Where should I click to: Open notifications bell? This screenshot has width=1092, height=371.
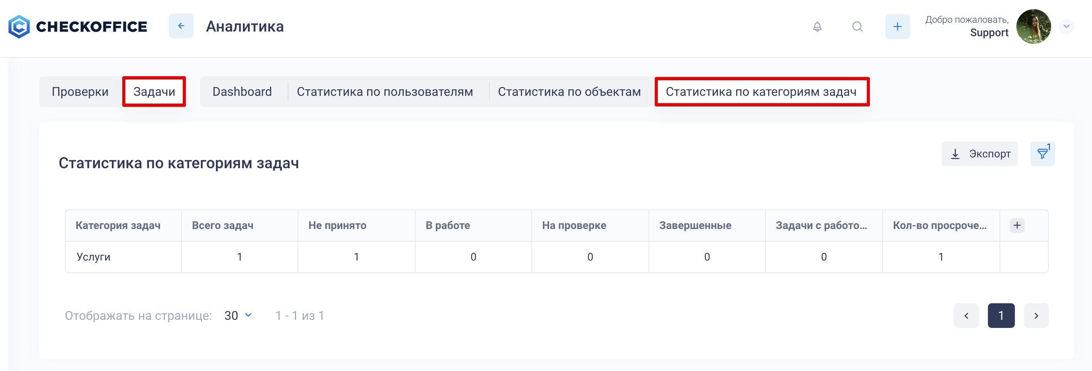(817, 27)
